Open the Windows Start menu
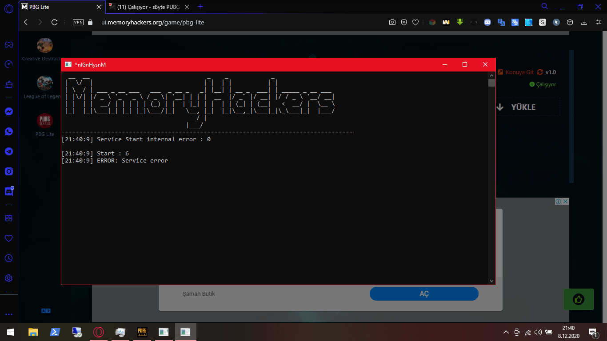 (11, 332)
